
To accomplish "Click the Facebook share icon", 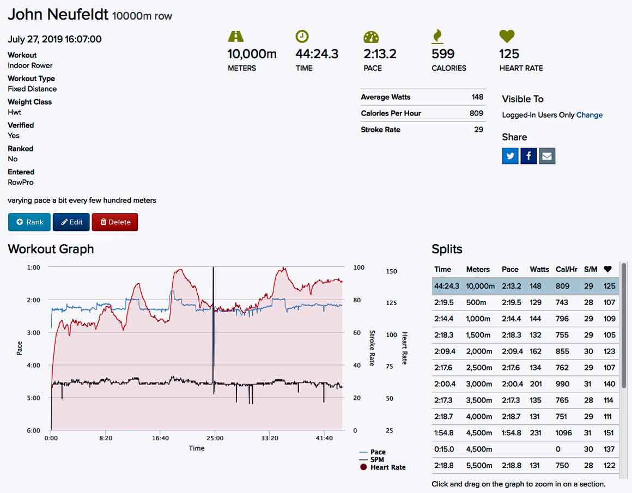I will [528, 156].
